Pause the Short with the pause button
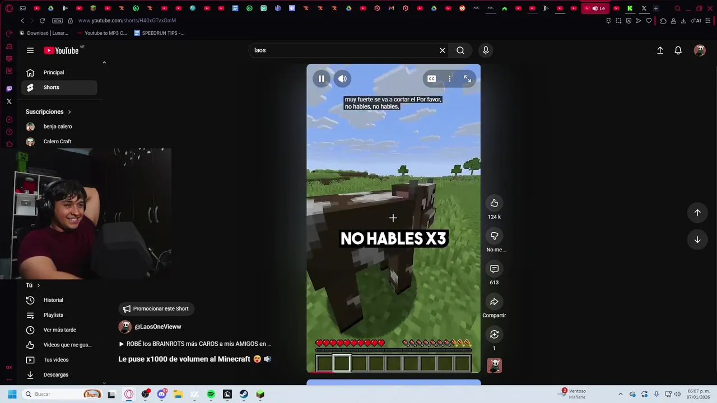Image resolution: width=717 pixels, height=403 pixels. tap(322, 79)
